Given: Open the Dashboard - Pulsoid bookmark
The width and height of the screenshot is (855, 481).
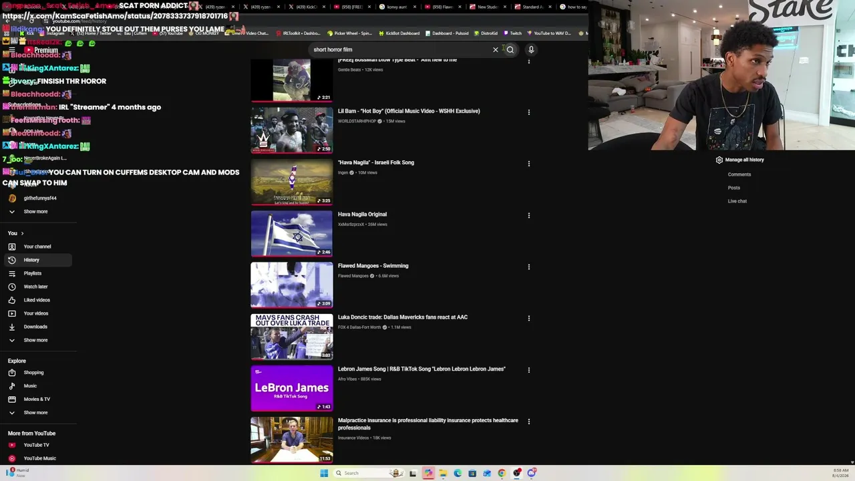Looking at the screenshot, I should tap(447, 33).
